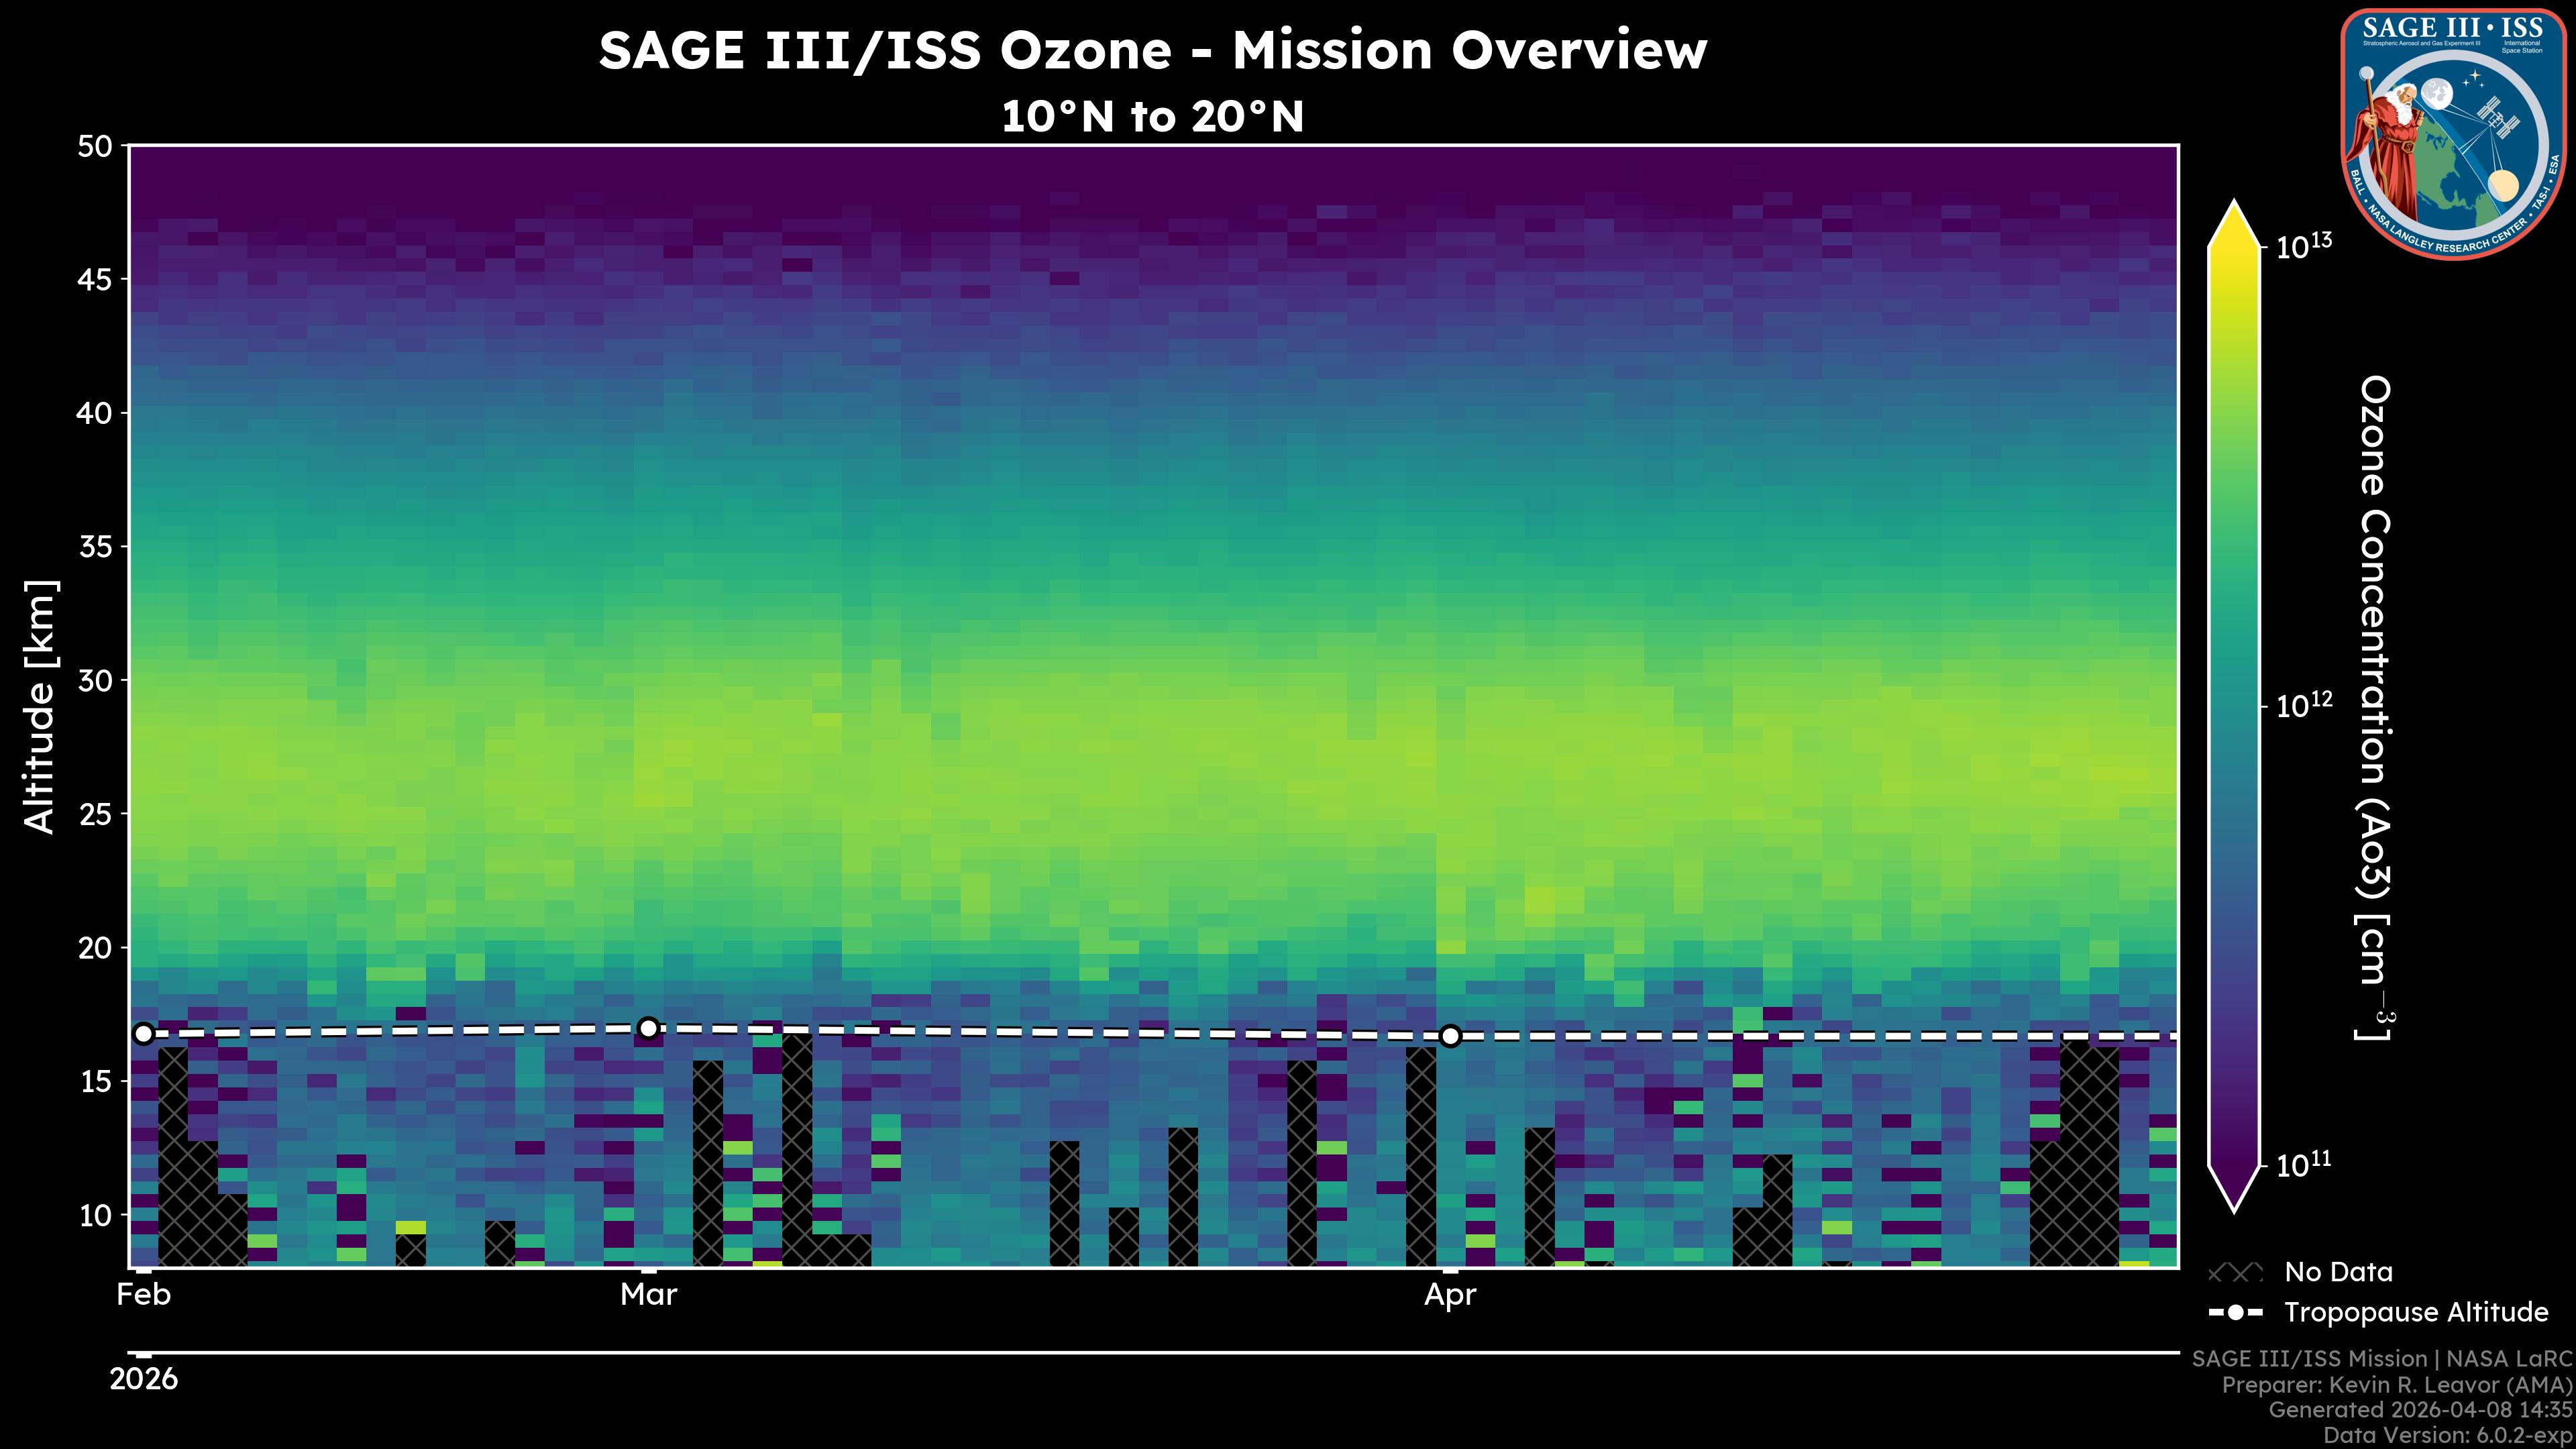This screenshot has width=2576, height=1449.
Task: Click the tropopause marker at February
Action: point(144,1034)
